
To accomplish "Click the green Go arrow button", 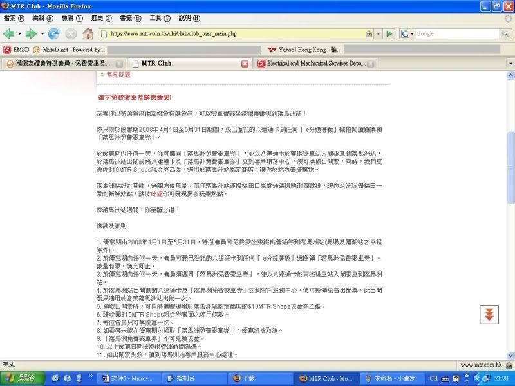I will [x=389, y=33].
